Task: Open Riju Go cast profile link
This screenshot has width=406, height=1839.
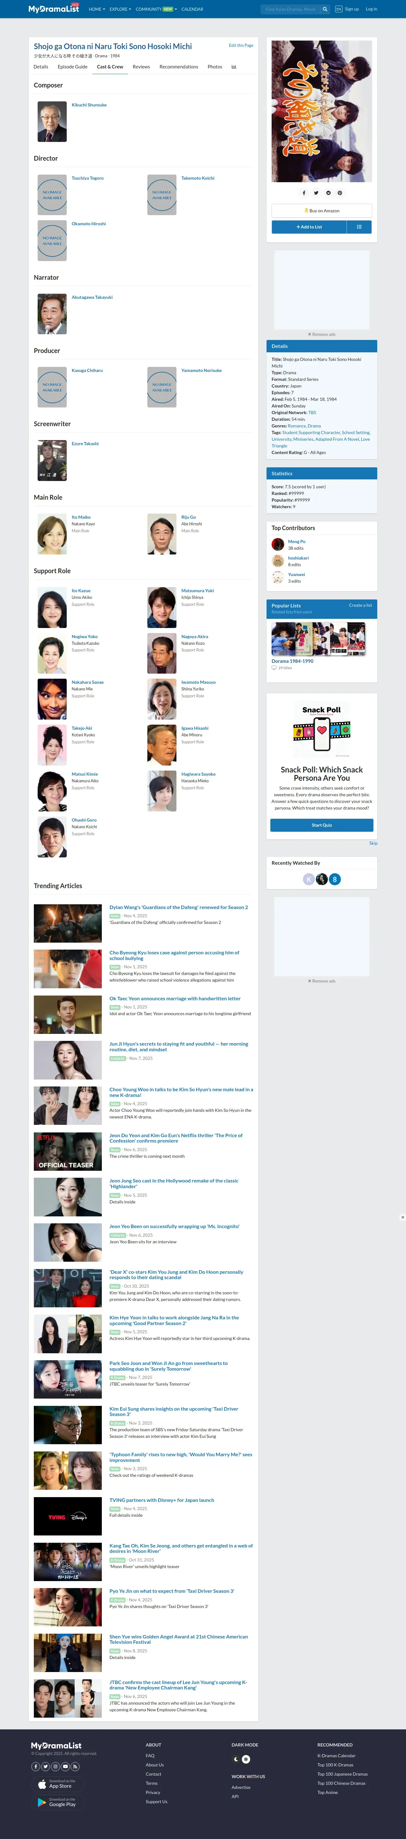Action: pos(189,517)
